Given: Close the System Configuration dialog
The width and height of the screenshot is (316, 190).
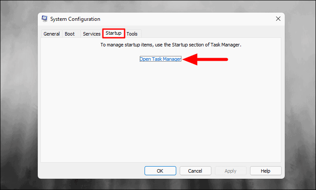Looking at the screenshot, I should point(278,19).
